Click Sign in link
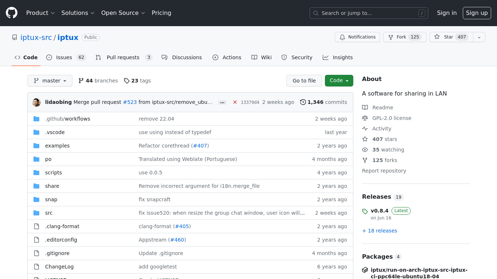Viewport: 497px width, 279px height. (x=447, y=13)
